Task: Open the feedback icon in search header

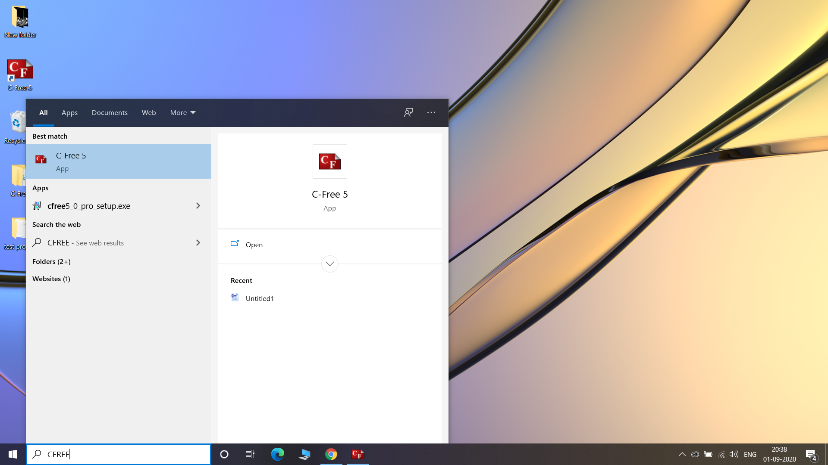Action: click(408, 112)
